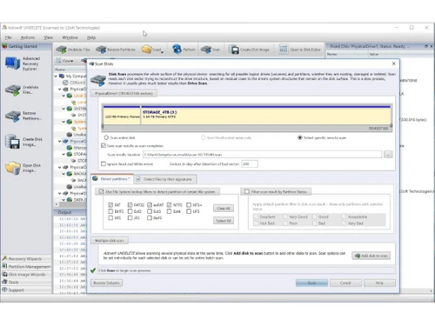Toggle Use File System lookup filters checkbox

(101, 191)
